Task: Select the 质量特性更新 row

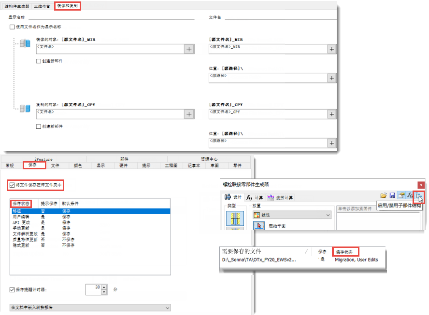Action: 91,240
